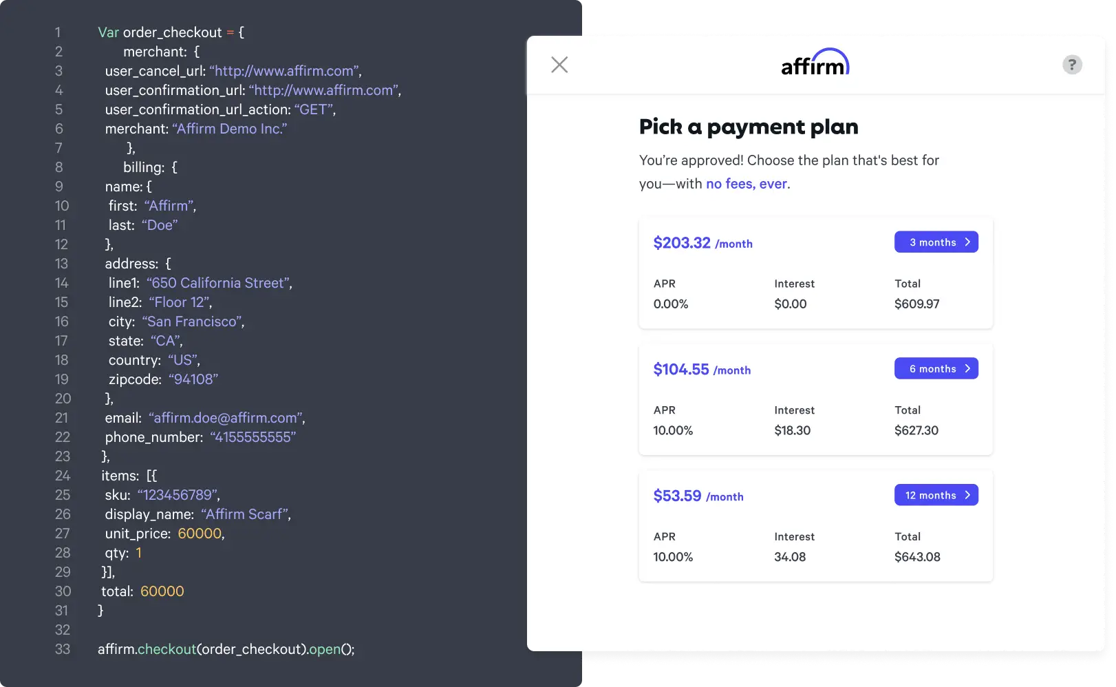This screenshot has width=1116, height=687.
Task: Click the 'no fees, ever' link
Action: (x=747, y=184)
